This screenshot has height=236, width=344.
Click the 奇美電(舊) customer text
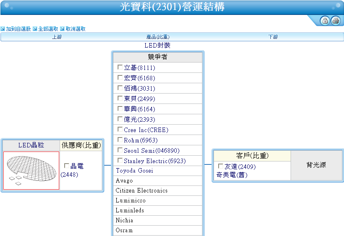[x=232, y=175]
